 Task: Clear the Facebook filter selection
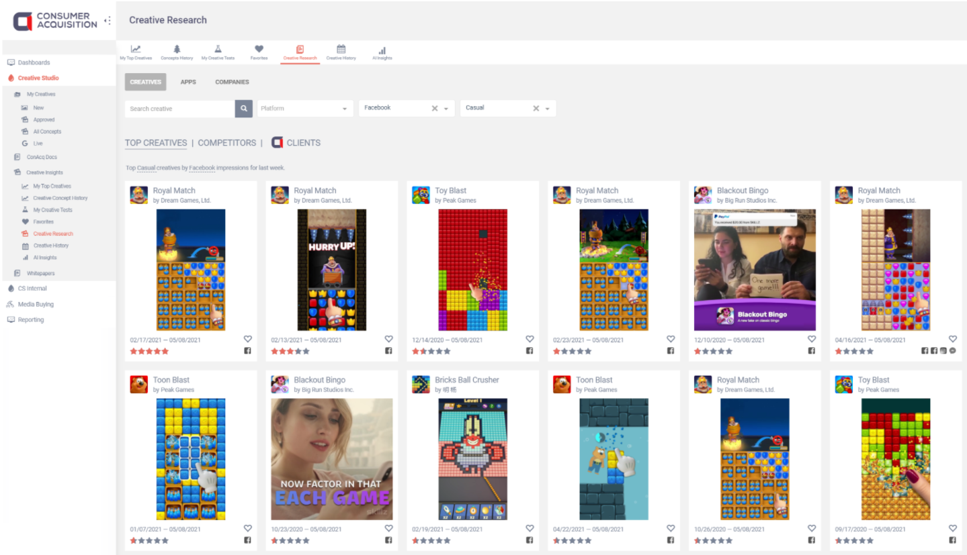[435, 108]
